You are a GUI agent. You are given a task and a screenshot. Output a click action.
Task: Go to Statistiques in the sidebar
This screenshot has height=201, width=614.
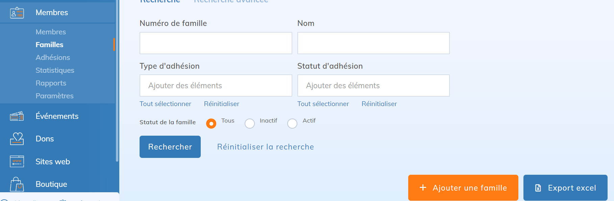point(55,70)
